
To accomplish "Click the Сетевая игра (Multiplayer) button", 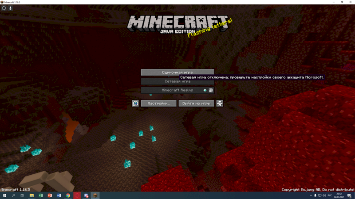I will tap(177, 81).
